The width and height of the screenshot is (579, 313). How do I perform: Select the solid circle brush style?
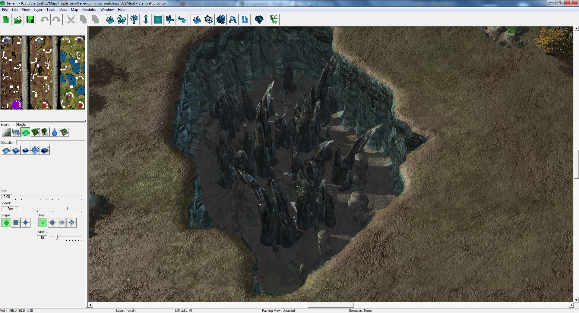pos(52,223)
